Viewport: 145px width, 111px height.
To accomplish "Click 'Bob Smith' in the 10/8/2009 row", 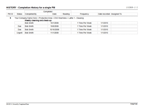I will [x=29, y=26].
